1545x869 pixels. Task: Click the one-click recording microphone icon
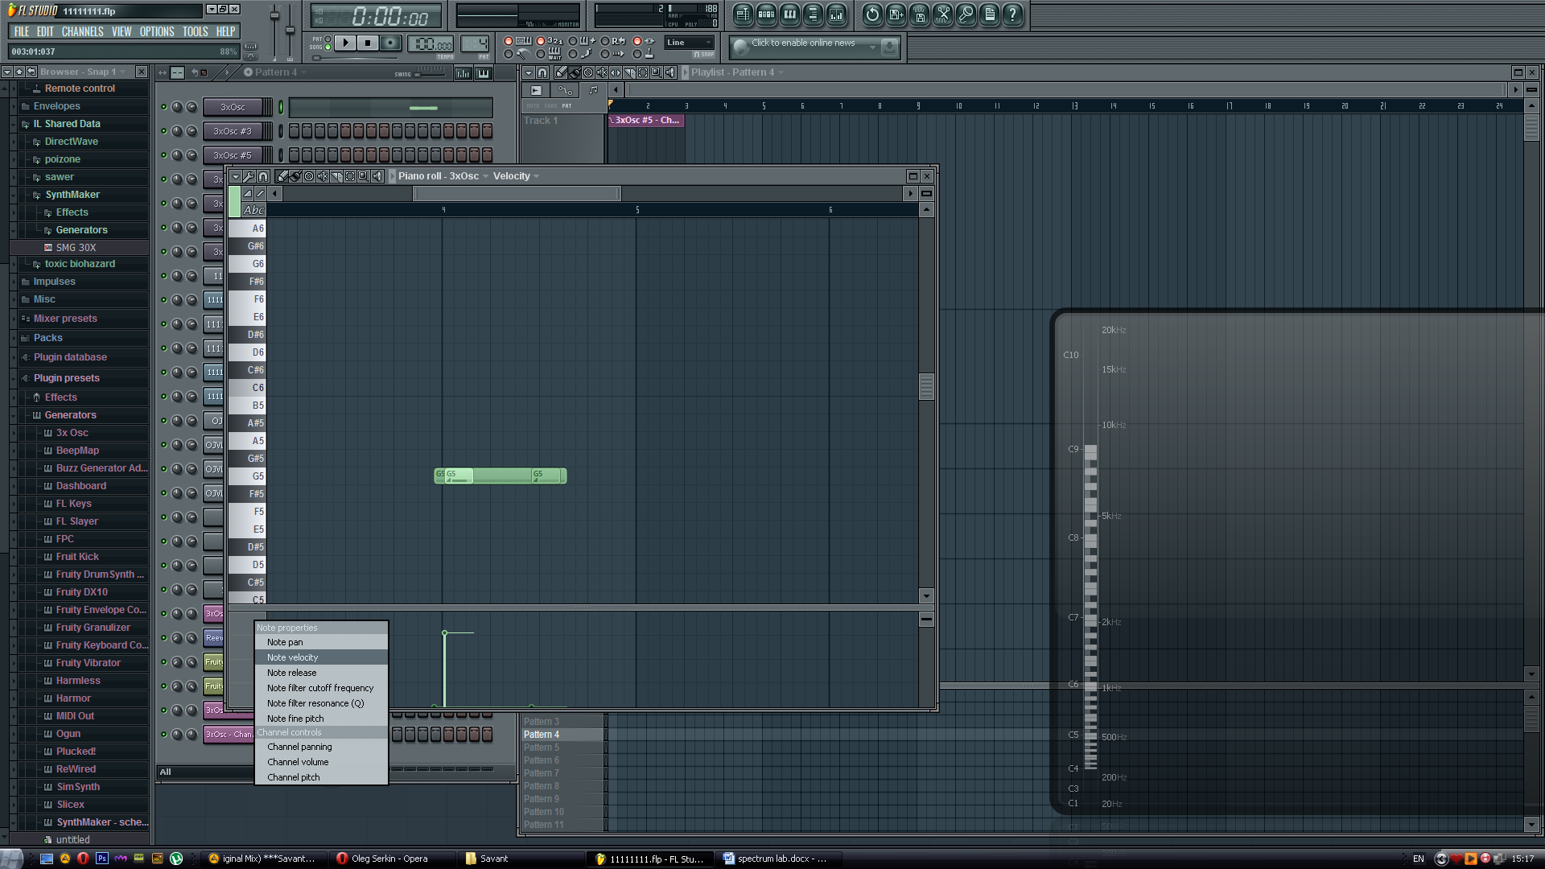click(966, 14)
